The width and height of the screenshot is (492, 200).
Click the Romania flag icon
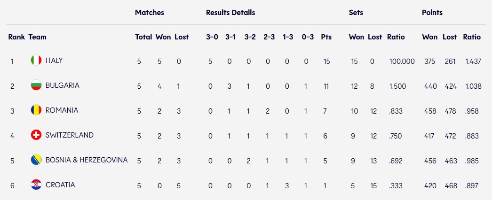[36, 110]
